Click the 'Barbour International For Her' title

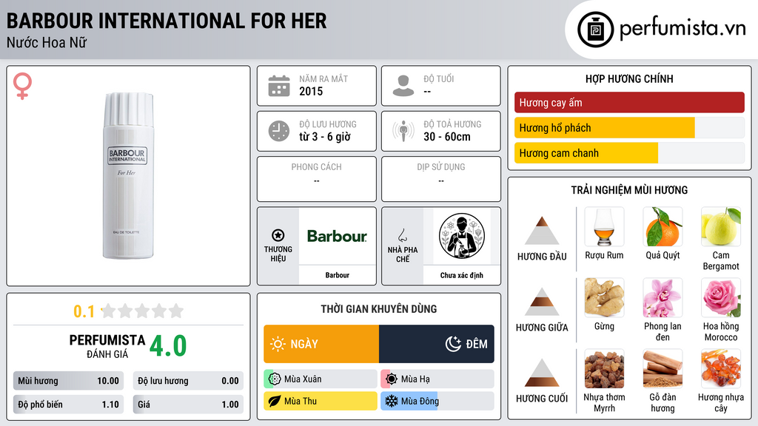(167, 21)
